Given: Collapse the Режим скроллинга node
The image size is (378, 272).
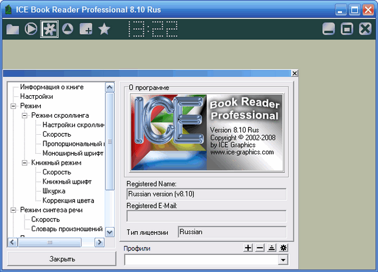Looking at the screenshot, I should tap(24, 115).
